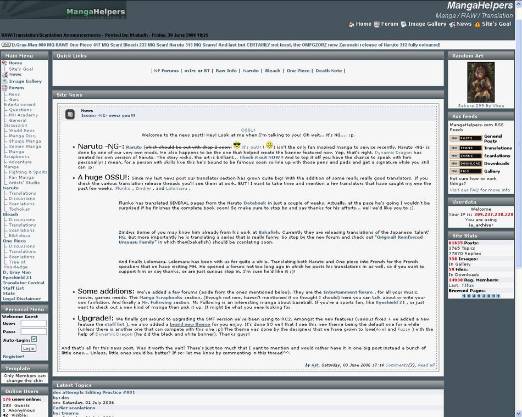The height and width of the screenshot is (417, 522).
Task: Open the Random Art Sakura thumbnail
Action: 481,82
